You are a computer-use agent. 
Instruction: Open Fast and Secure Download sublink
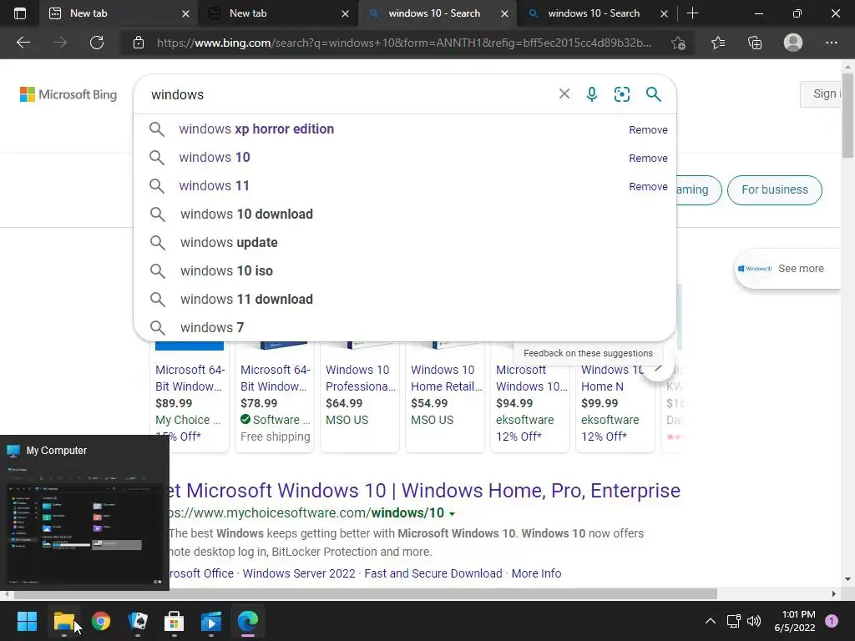click(433, 573)
